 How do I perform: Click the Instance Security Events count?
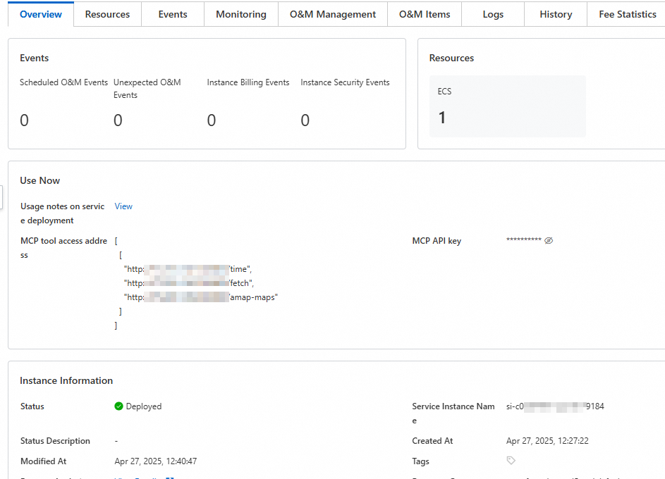[x=305, y=120]
